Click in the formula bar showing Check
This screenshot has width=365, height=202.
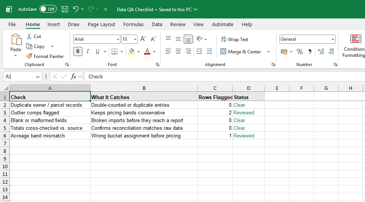point(225,76)
